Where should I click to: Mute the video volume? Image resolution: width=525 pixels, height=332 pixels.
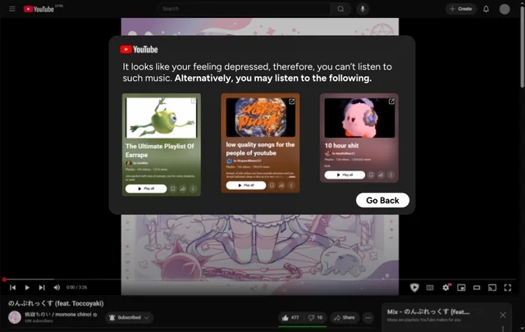[x=57, y=288]
